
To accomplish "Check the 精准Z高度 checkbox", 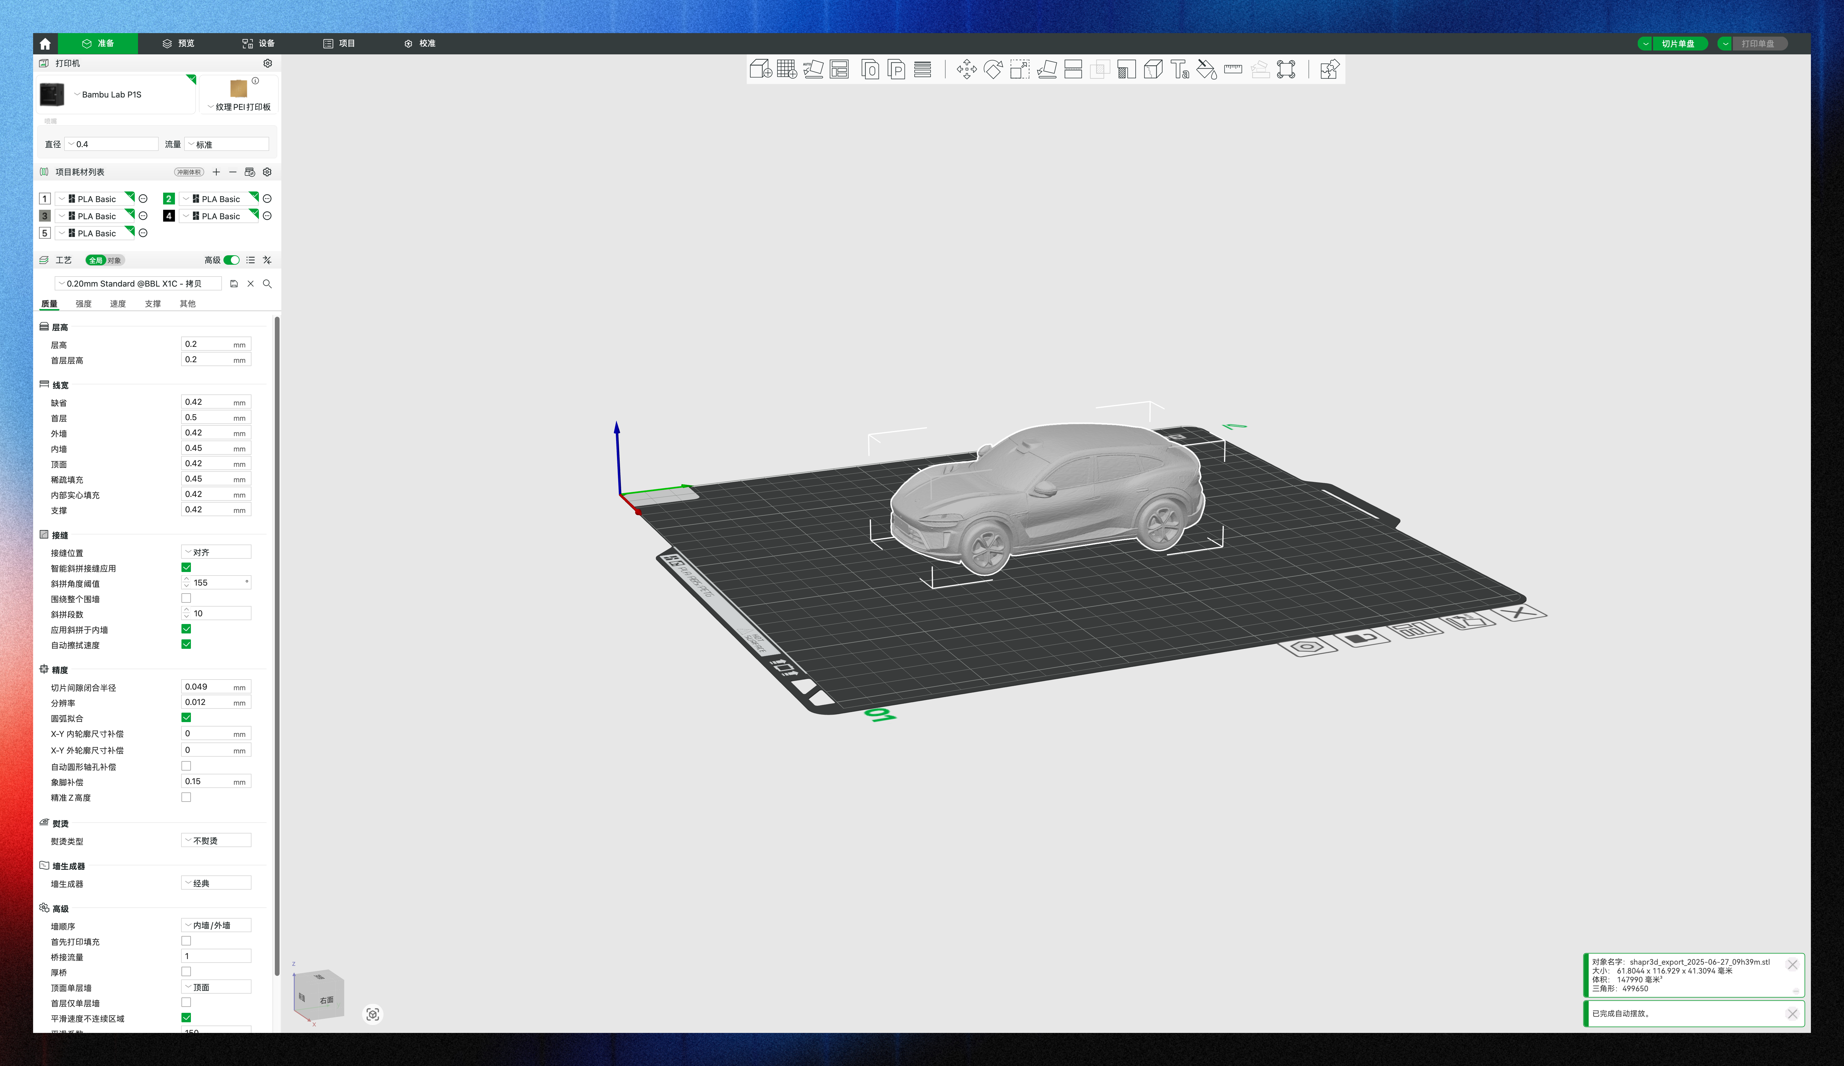I will (x=186, y=797).
